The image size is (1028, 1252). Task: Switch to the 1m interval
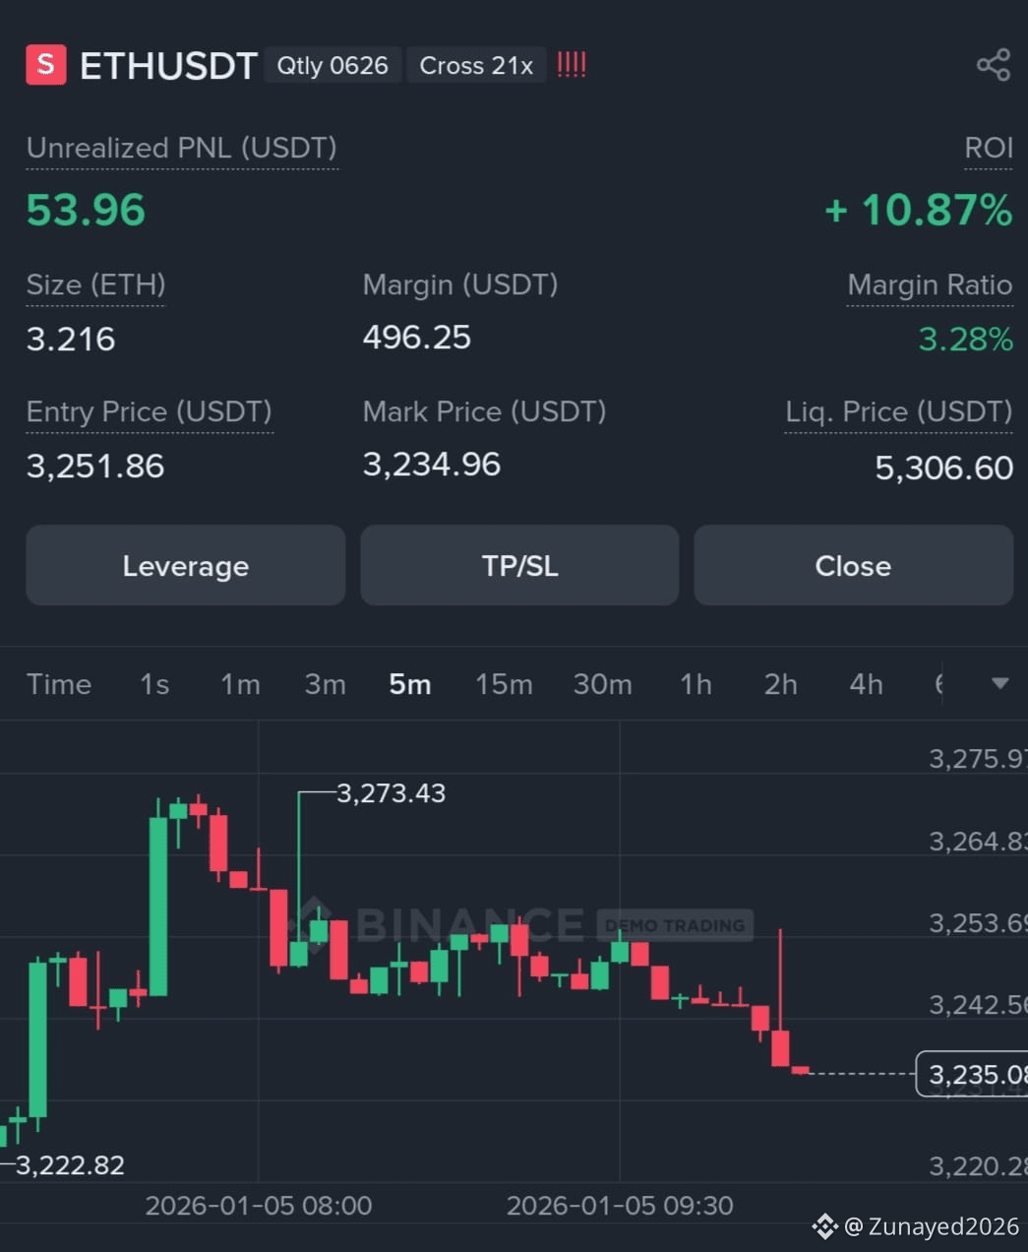pos(240,684)
